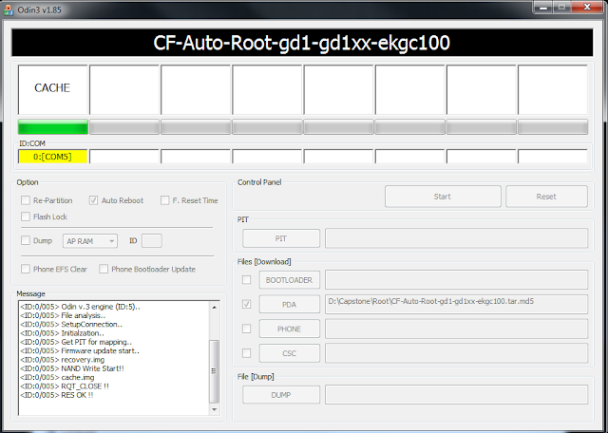This screenshot has width=608, height=433.
Task: Click the PDA file button
Action: point(289,304)
